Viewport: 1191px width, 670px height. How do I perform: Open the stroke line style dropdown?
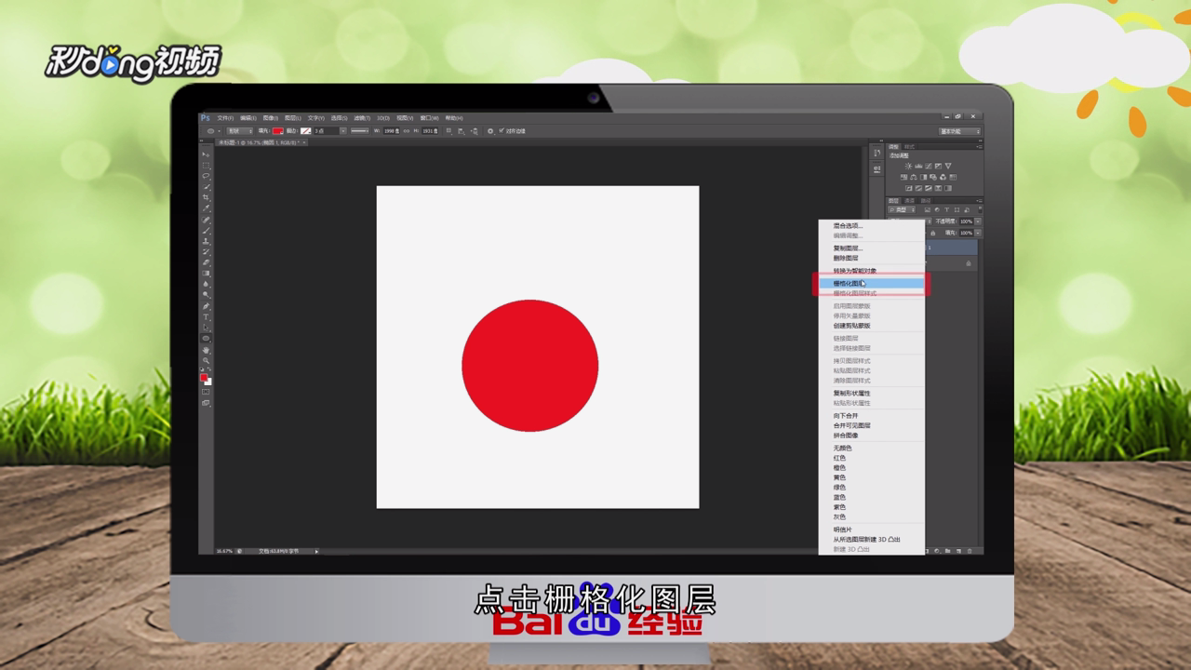[360, 131]
